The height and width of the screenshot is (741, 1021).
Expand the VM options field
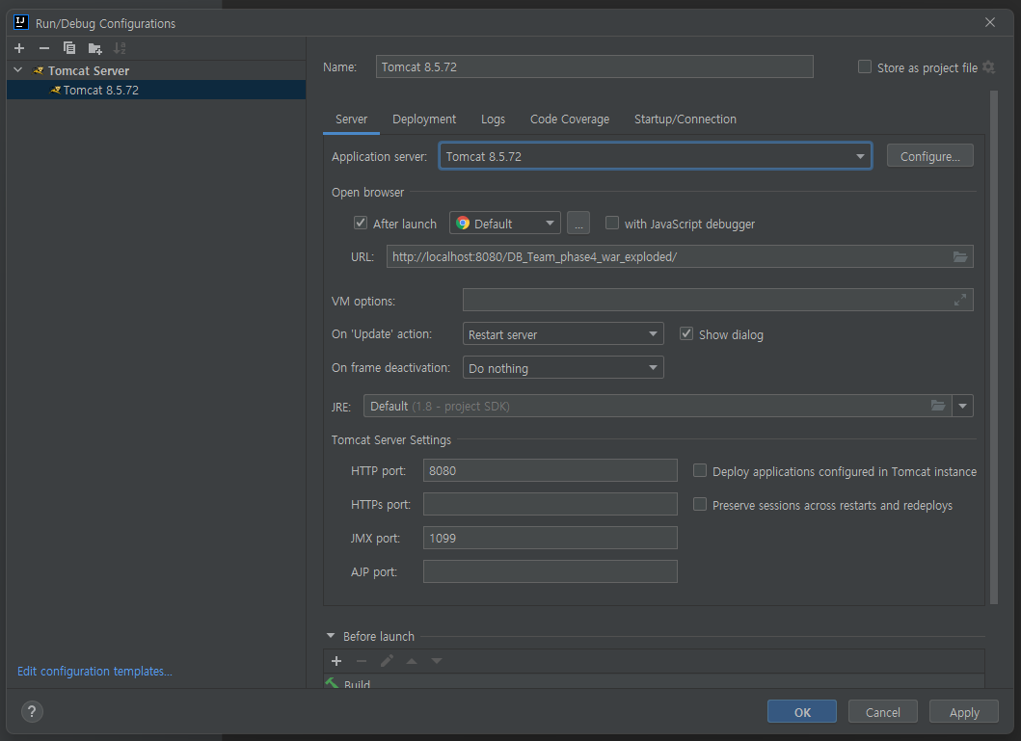point(960,300)
